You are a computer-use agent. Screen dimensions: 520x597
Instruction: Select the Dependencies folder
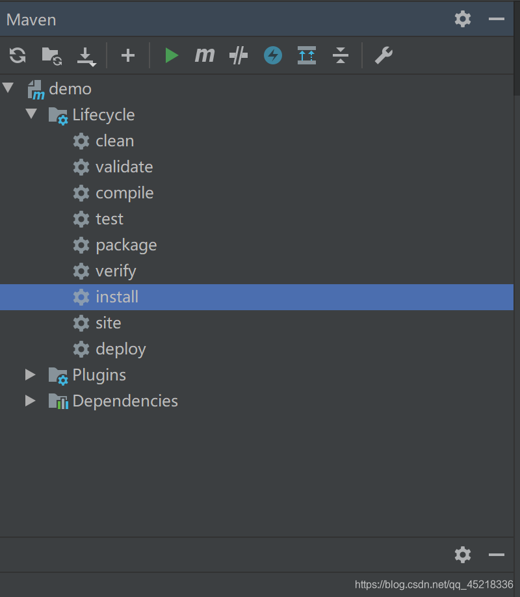point(125,401)
